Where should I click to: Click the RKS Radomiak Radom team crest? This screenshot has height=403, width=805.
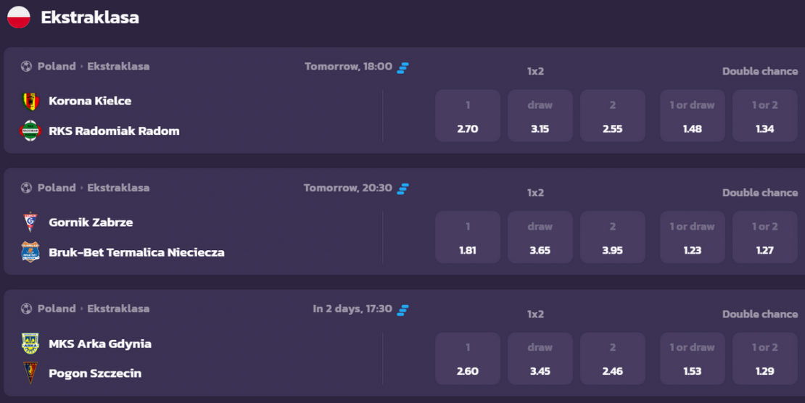(x=30, y=131)
